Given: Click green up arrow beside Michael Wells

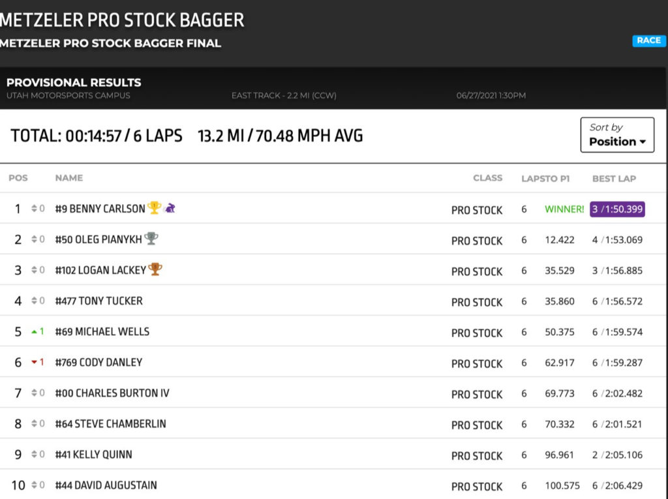Looking at the screenshot, I should (x=35, y=331).
